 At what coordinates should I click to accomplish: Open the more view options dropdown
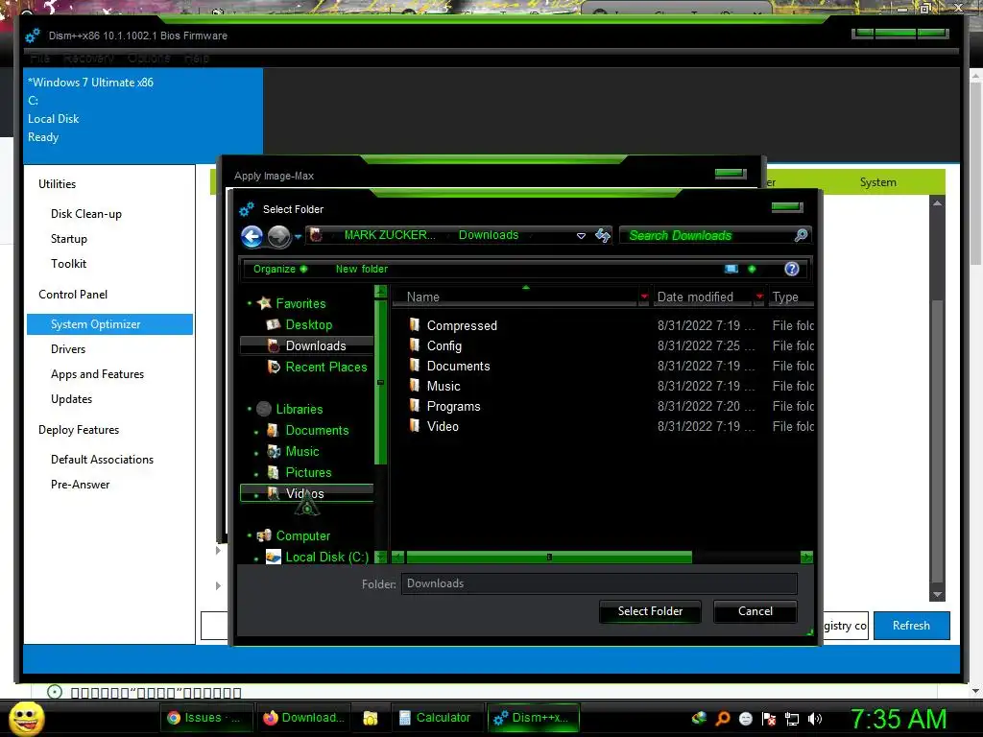click(x=752, y=269)
